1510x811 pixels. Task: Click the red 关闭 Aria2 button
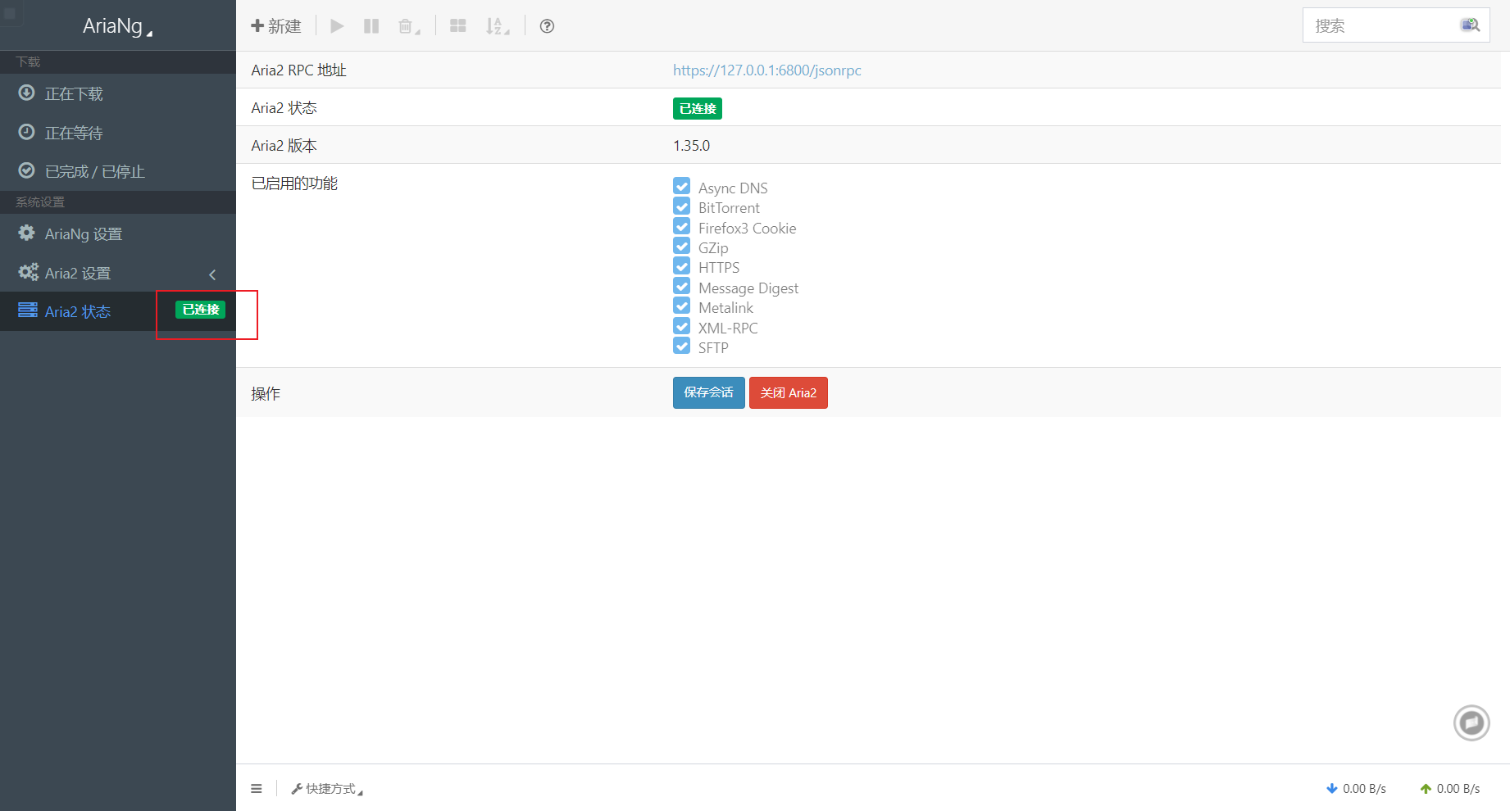coord(788,392)
